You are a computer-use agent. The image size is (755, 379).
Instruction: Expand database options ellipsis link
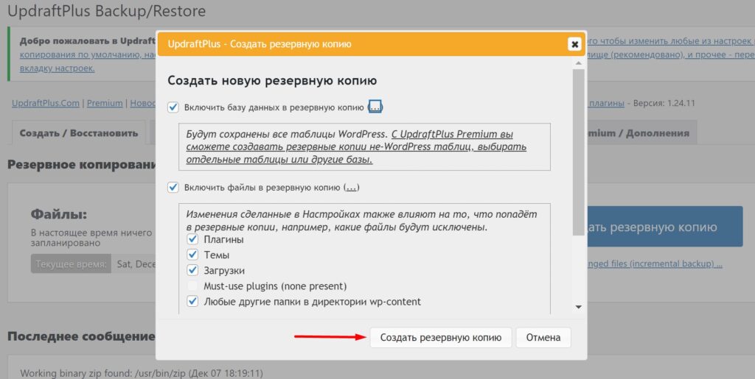coord(375,107)
